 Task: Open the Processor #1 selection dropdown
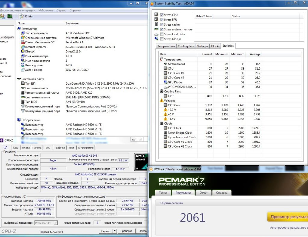coord(56,223)
